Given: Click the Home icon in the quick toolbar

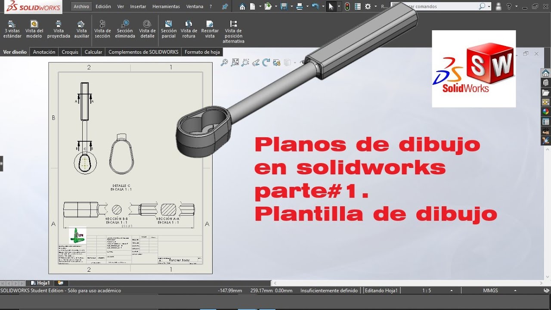Looking at the screenshot, I should click(x=242, y=6).
